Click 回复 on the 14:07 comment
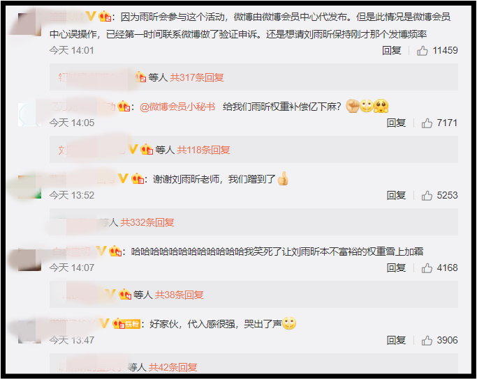The image size is (477, 379). (x=397, y=268)
